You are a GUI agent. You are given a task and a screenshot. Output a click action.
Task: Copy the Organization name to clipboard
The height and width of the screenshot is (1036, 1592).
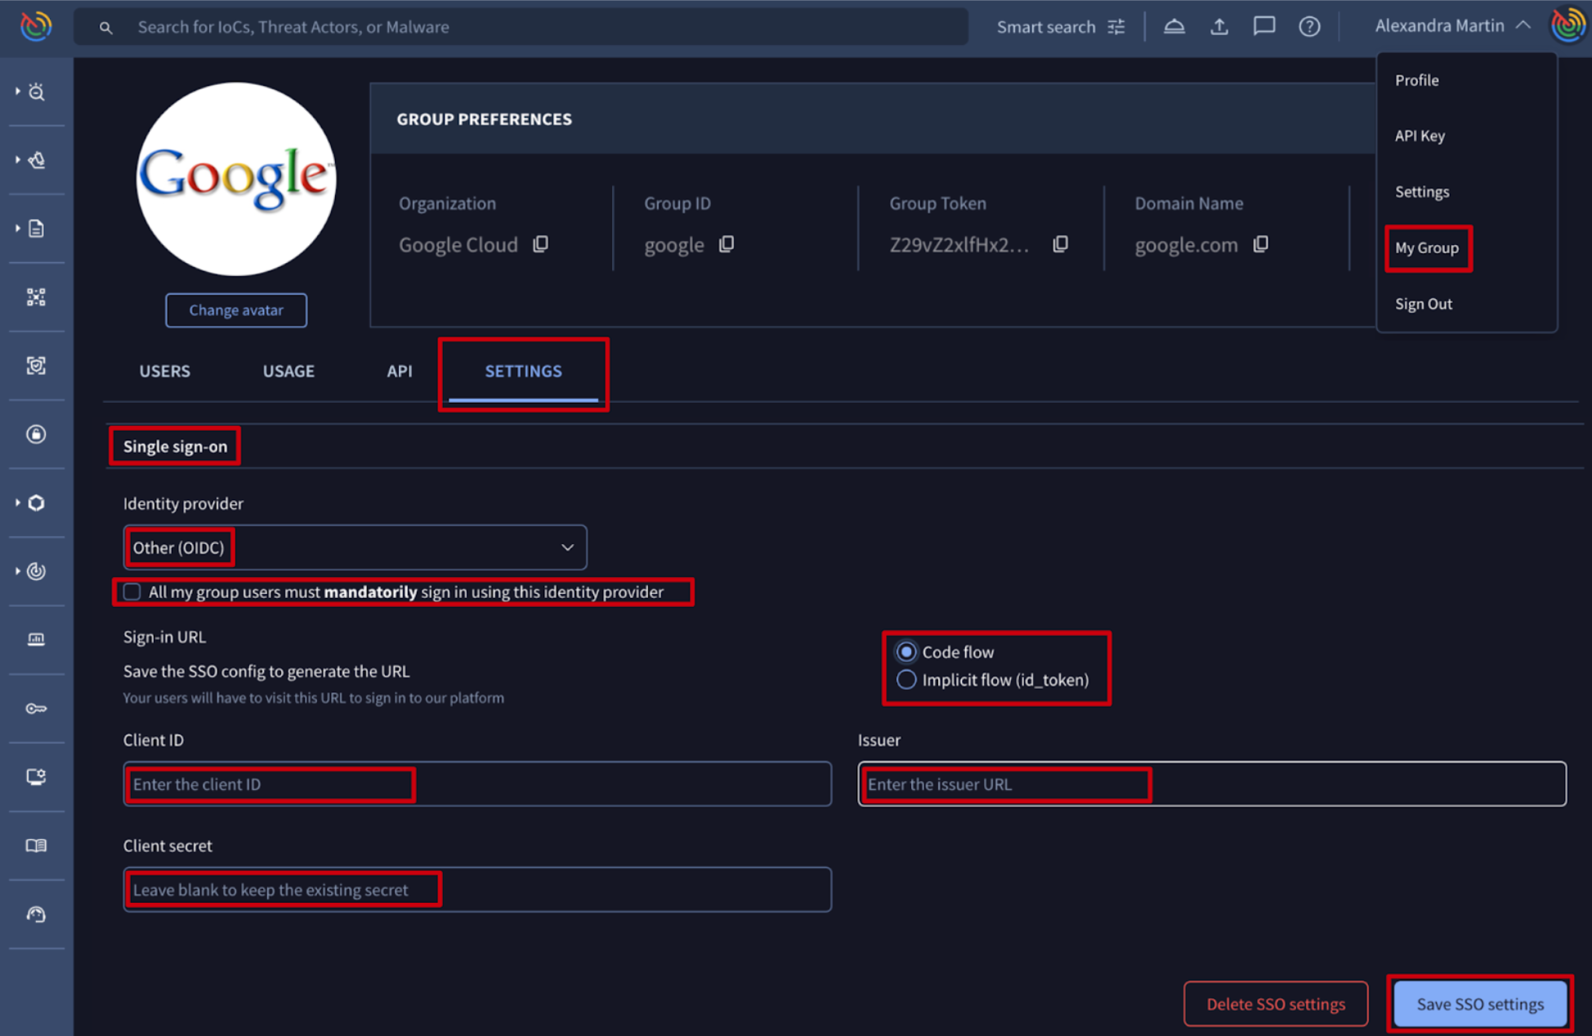540,244
